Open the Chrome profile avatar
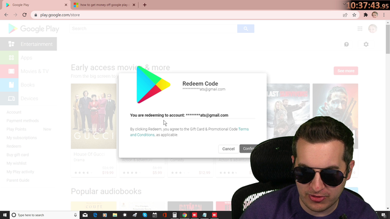 coord(375,15)
